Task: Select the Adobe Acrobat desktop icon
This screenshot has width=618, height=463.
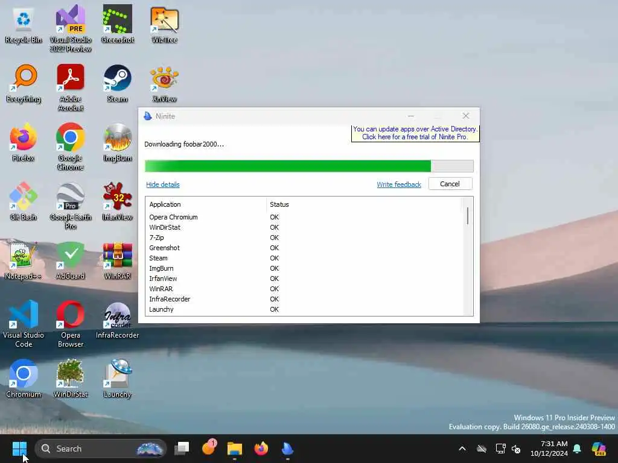Action: [71, 87]
